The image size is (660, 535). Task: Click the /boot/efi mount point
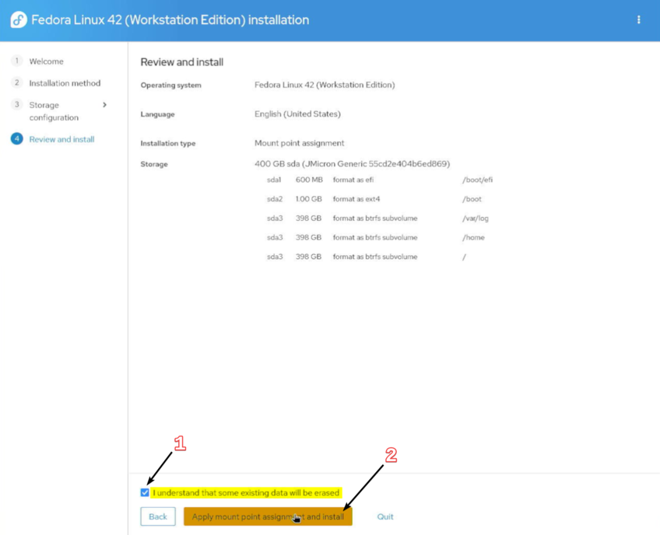[x=477, y=180]
